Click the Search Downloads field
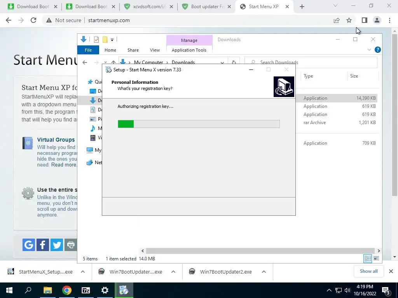The width and height of the screenshot is (398, 298). pyautogui.click(x=311, y=62)
